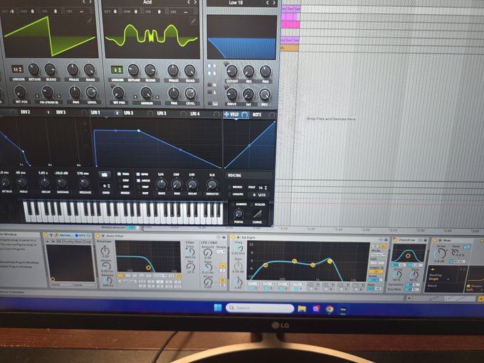Click the Windows Start icon on taskbar
The image size is (484, 363).
[218, 307]
